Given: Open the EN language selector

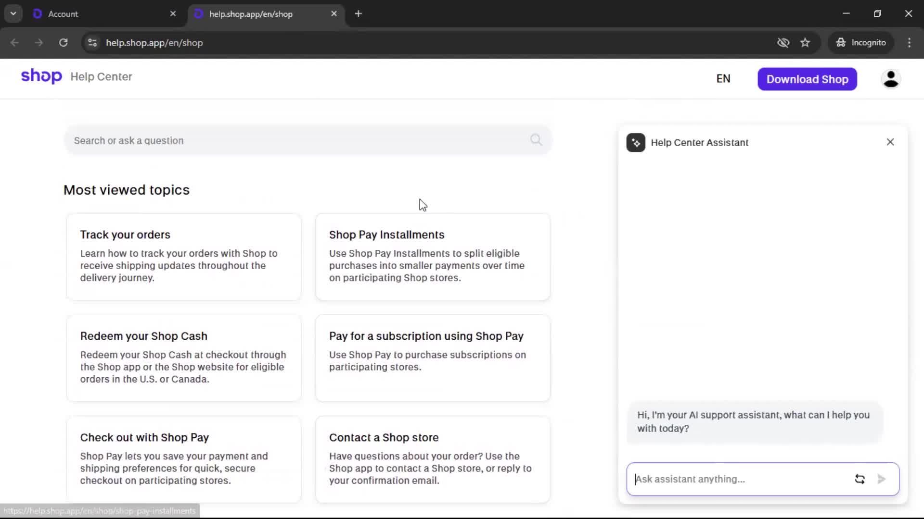Looking at the screenshot, I should [723, 78].
